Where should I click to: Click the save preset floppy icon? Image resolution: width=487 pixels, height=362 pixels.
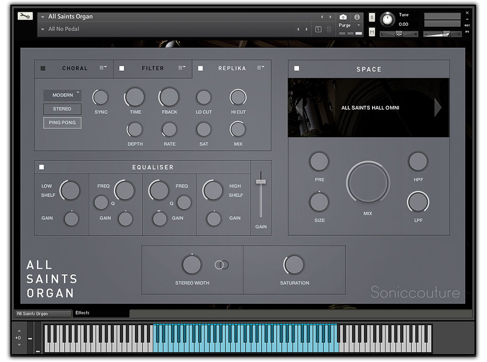pos(318,29)
